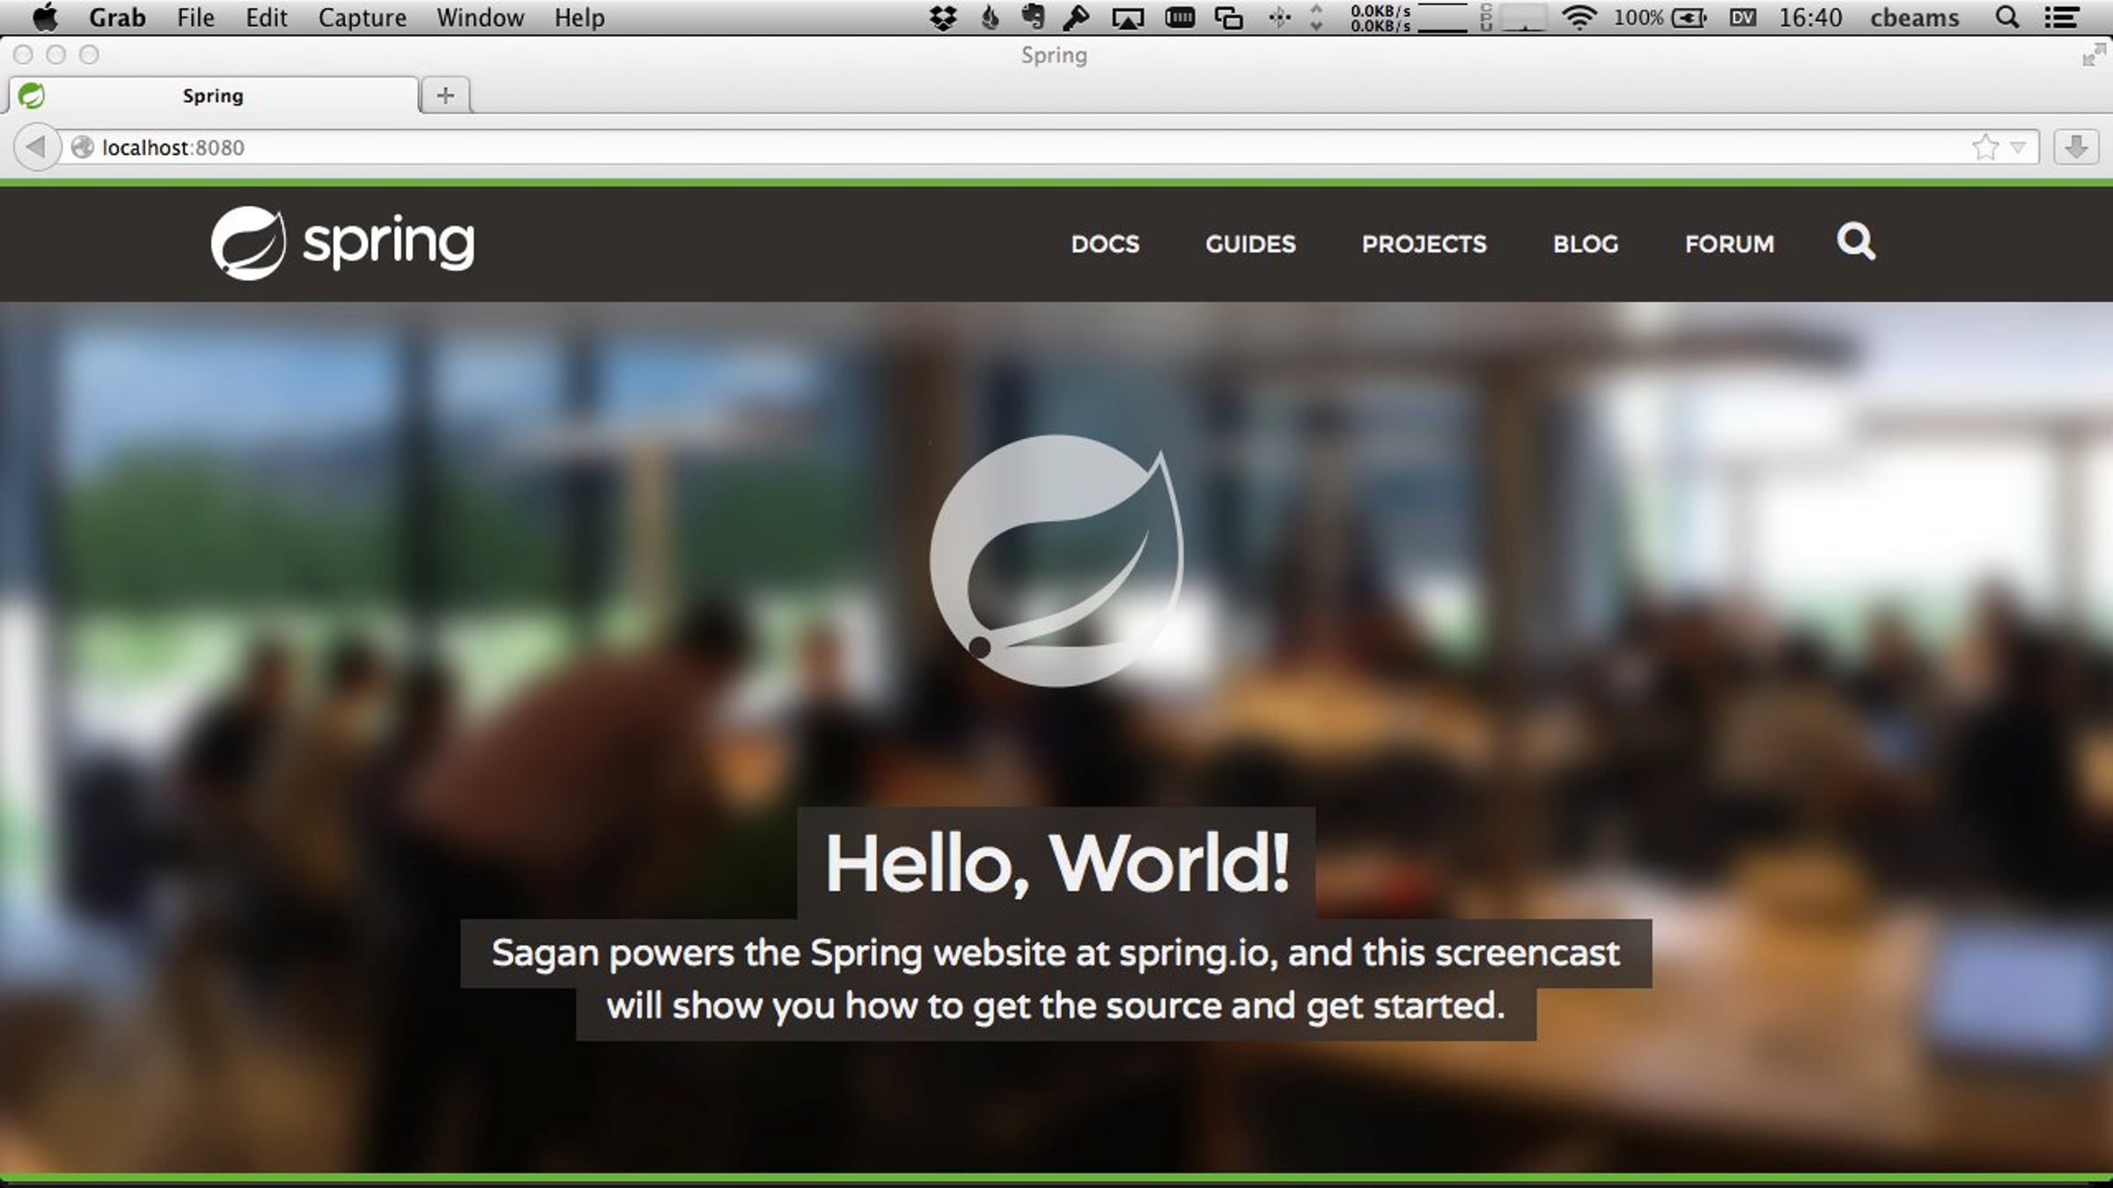The height and width of the screenshot is (1188, 2113).
Task: Open the Grab application menu
Action: click(117, 18)
